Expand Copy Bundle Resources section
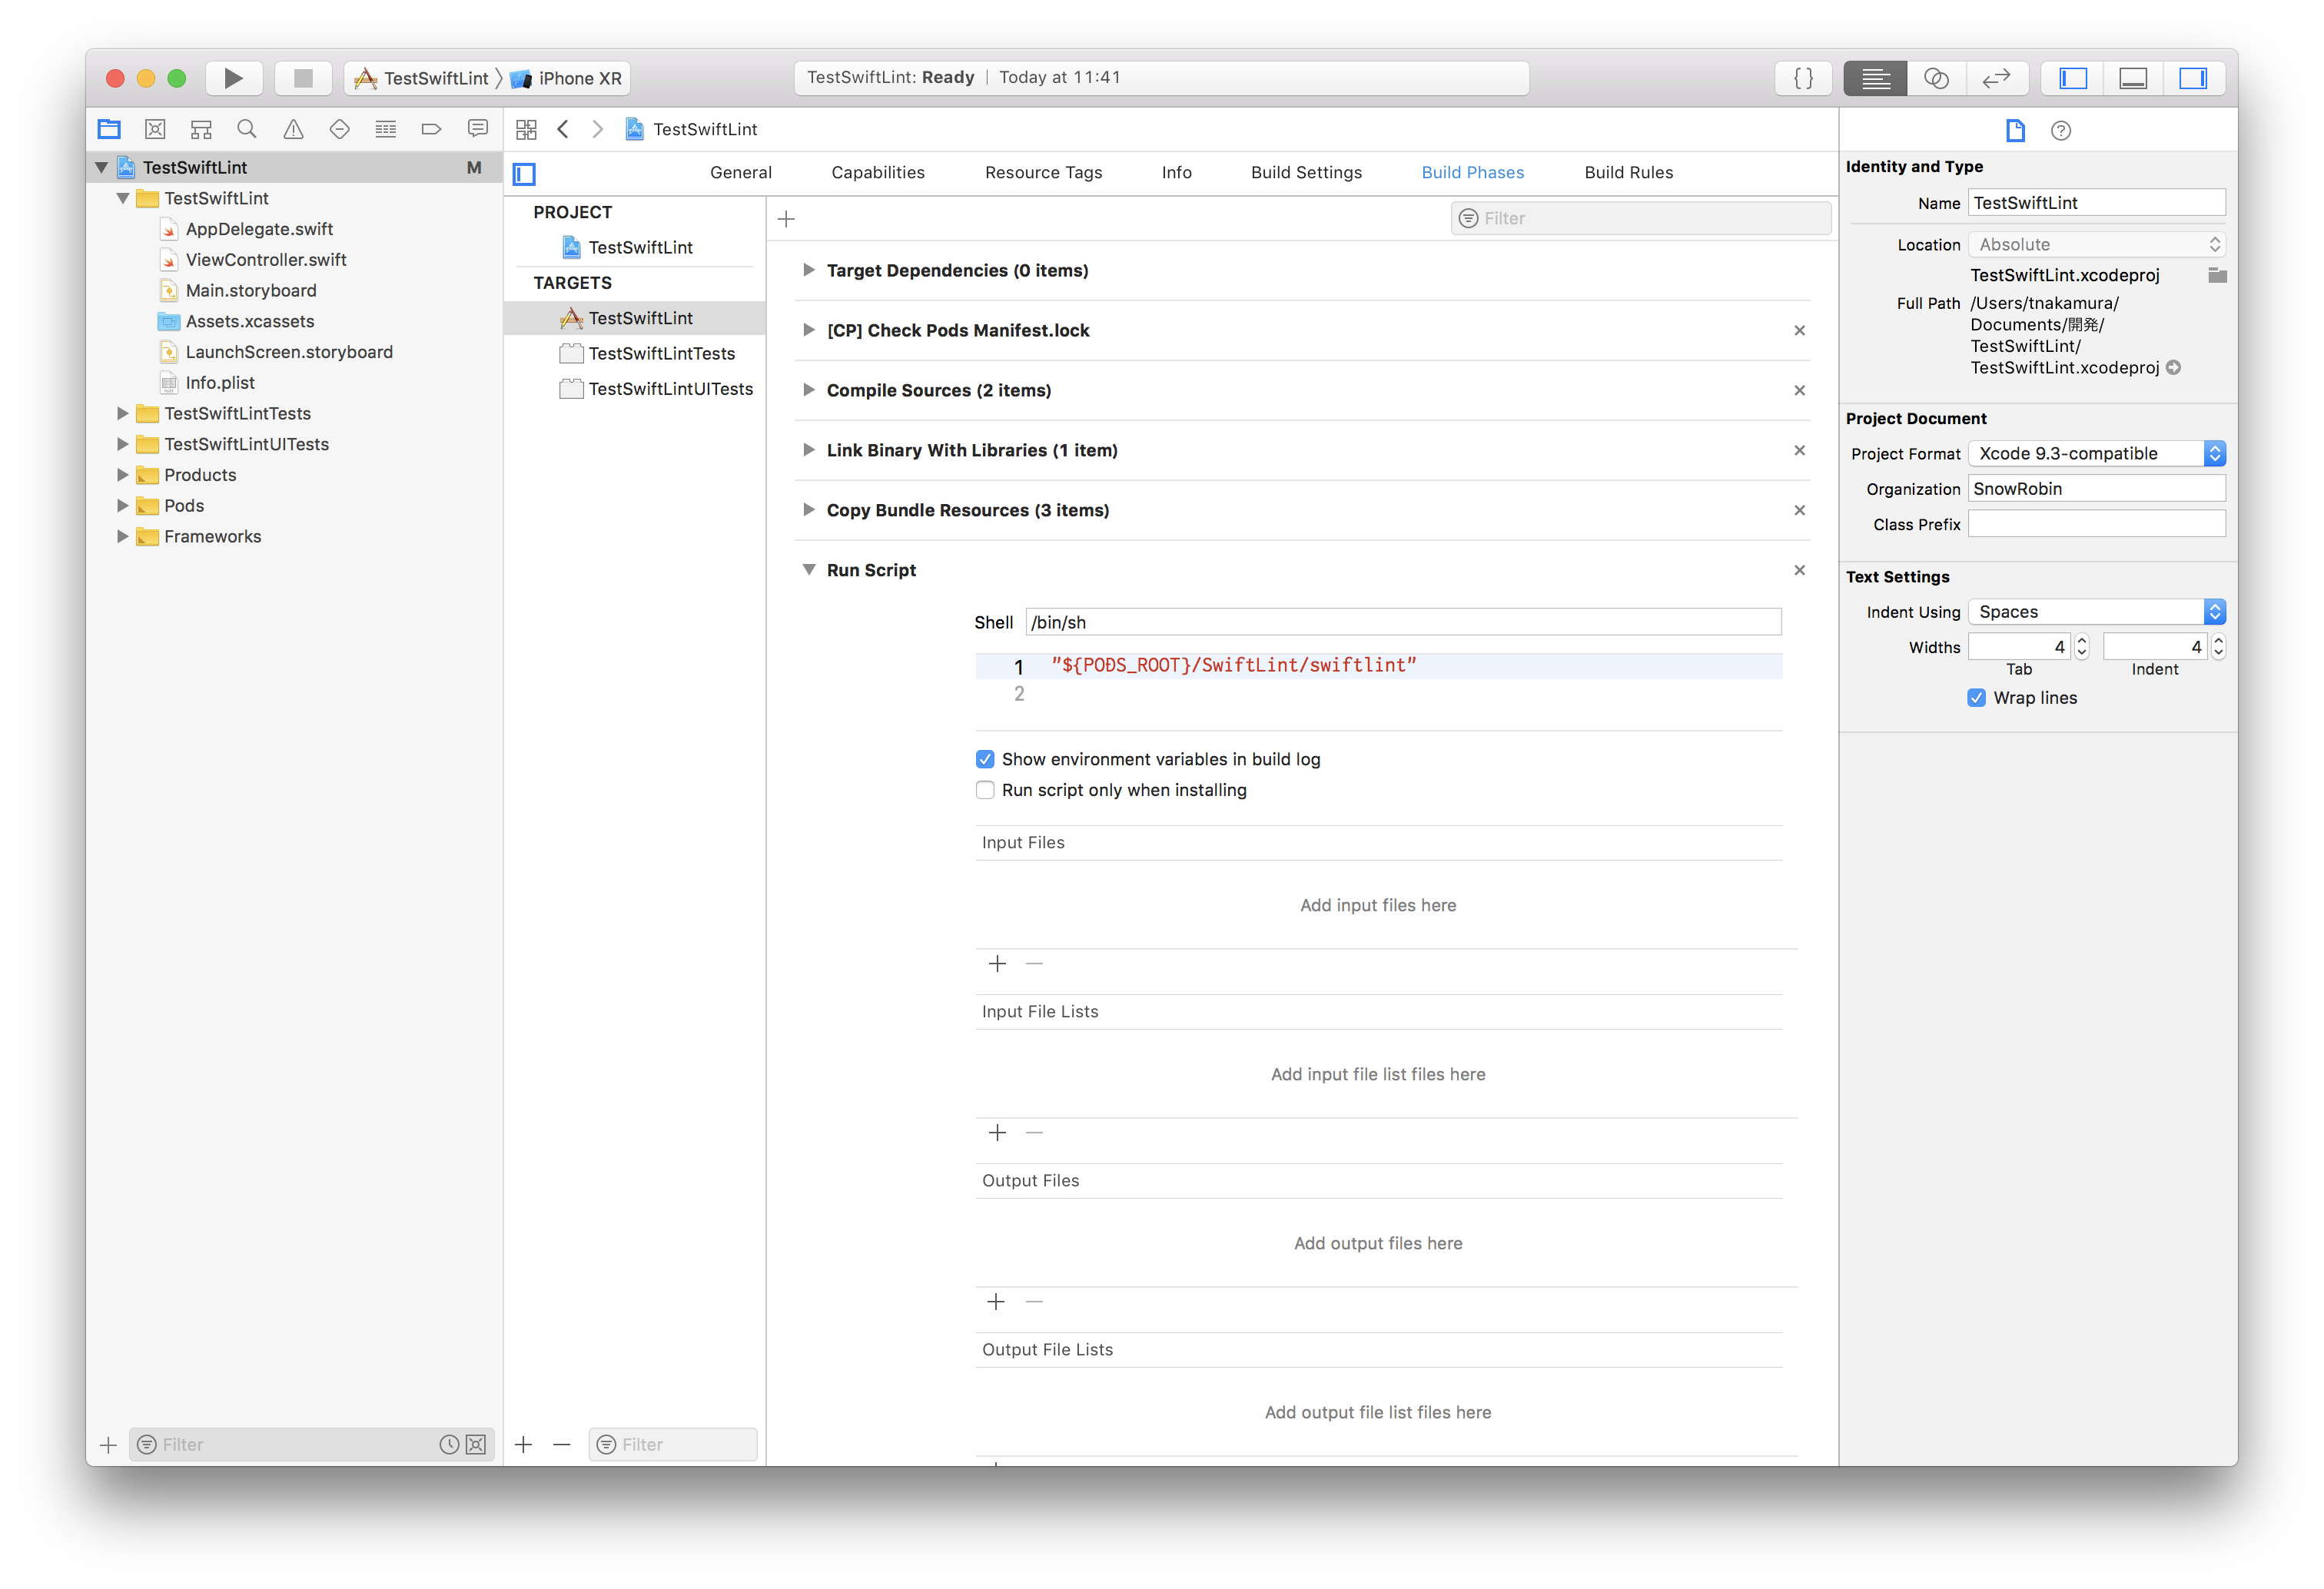 808,510
